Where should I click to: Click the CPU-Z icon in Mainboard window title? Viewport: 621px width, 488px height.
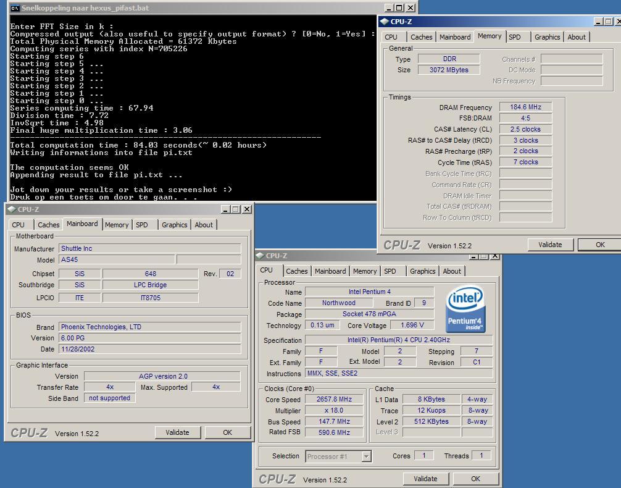coord(12,209)
